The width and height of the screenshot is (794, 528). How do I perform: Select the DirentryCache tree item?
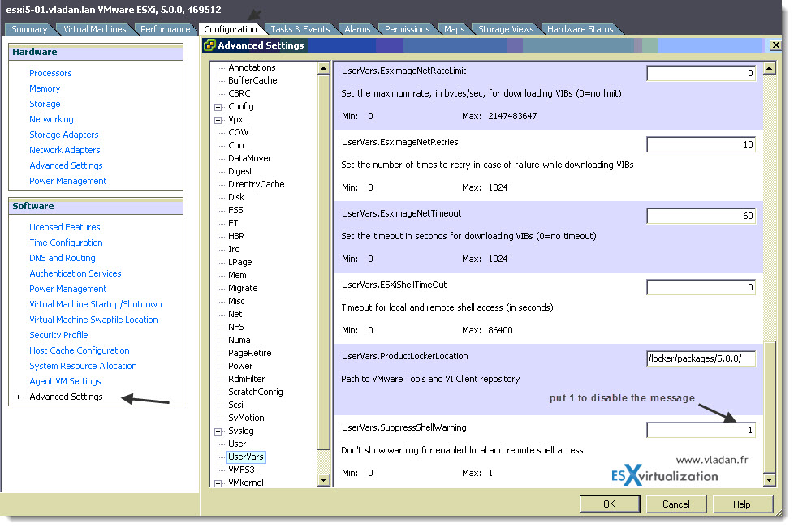click(257, 185)
